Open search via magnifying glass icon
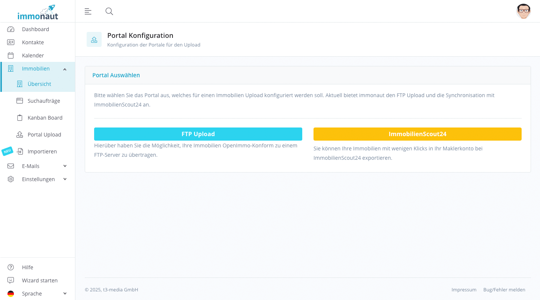Screen dimensions: 540x300 click(x=109, y=11)
